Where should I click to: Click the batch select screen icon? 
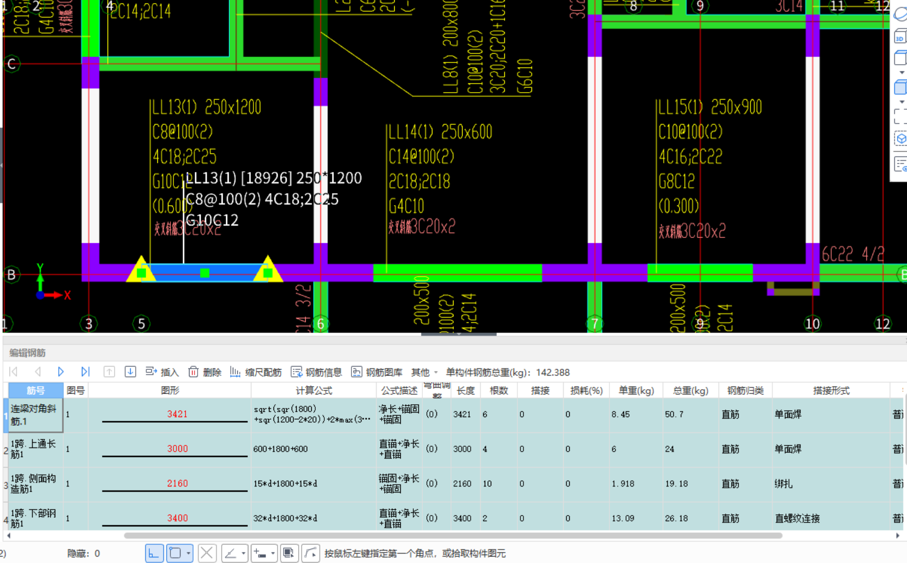click(289, 553)
